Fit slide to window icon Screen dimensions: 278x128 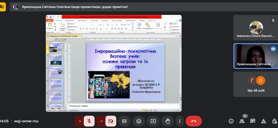pos(178,110)
